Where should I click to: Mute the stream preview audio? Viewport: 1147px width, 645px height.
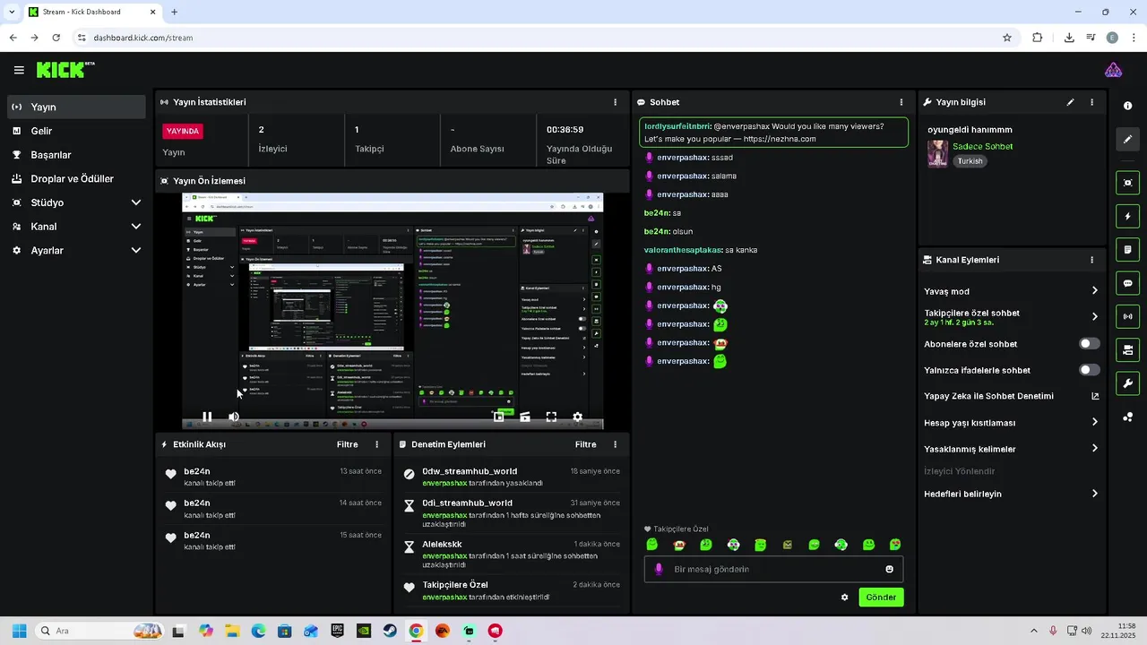[x=234, y=417]
